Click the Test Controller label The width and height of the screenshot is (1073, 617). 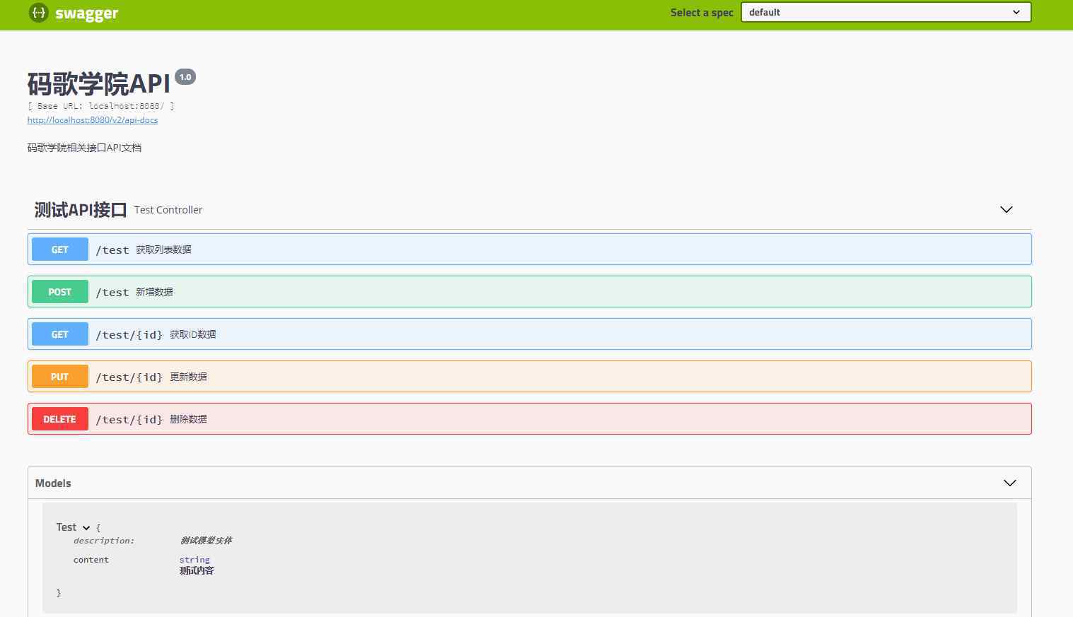(x=168, y=210)
